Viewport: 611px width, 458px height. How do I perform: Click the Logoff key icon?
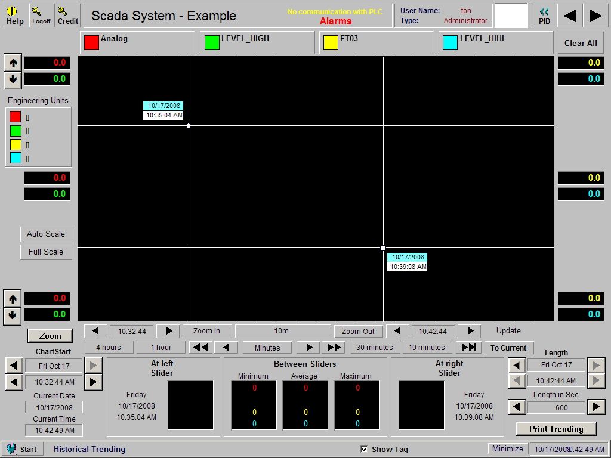pyautogui.click(x=41, y=13)
